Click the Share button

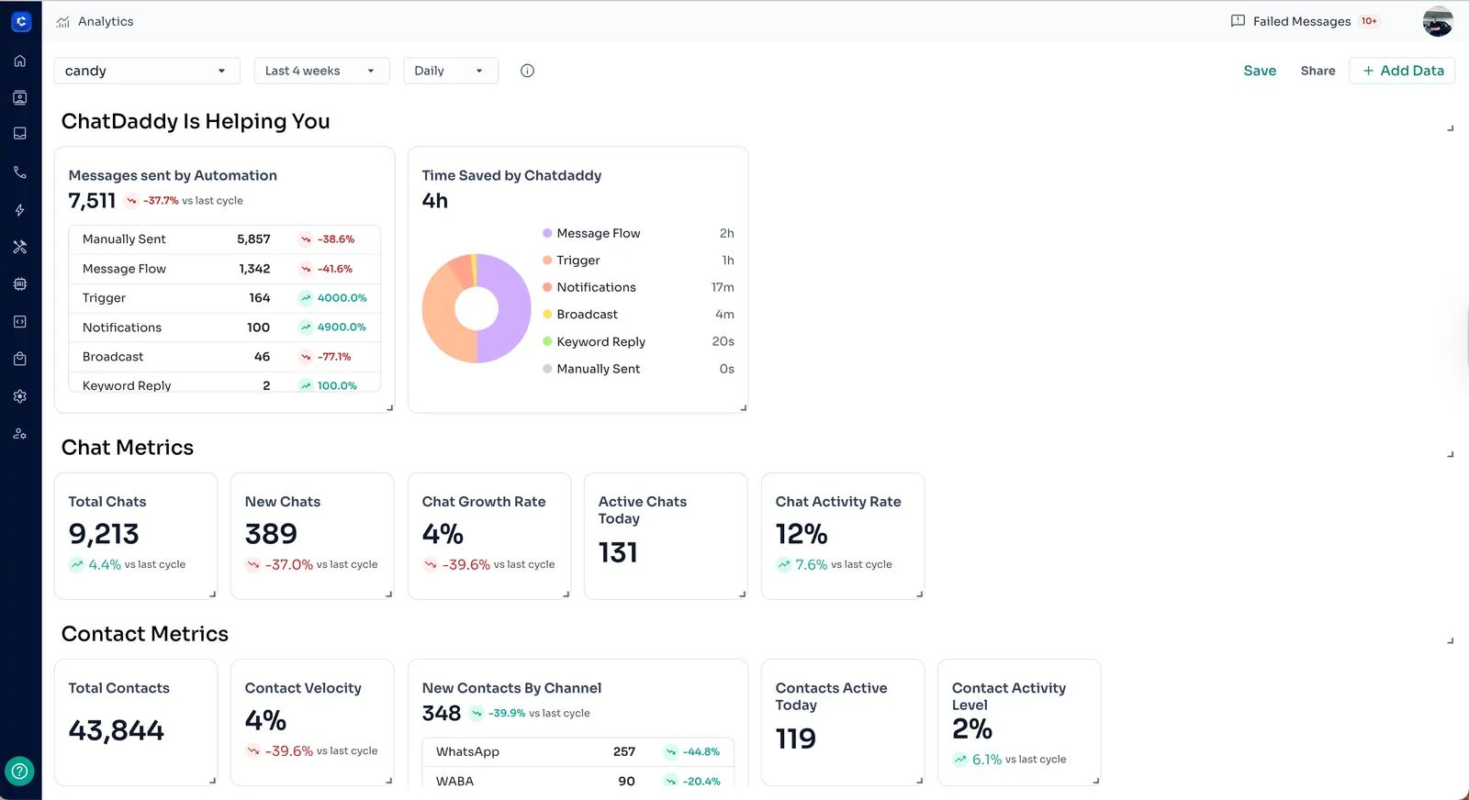click(1318, 71)
